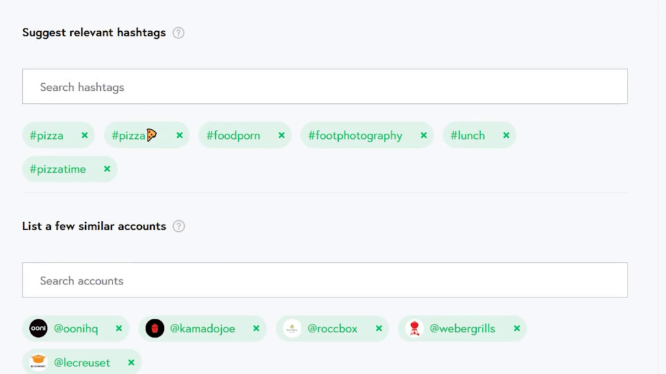Click the kamadojoe account avatar
The image size is (666, 374).
tap(155, 329)
